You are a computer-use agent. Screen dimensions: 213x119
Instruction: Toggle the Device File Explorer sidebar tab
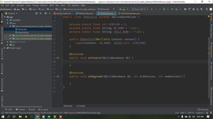coord(211,96)
